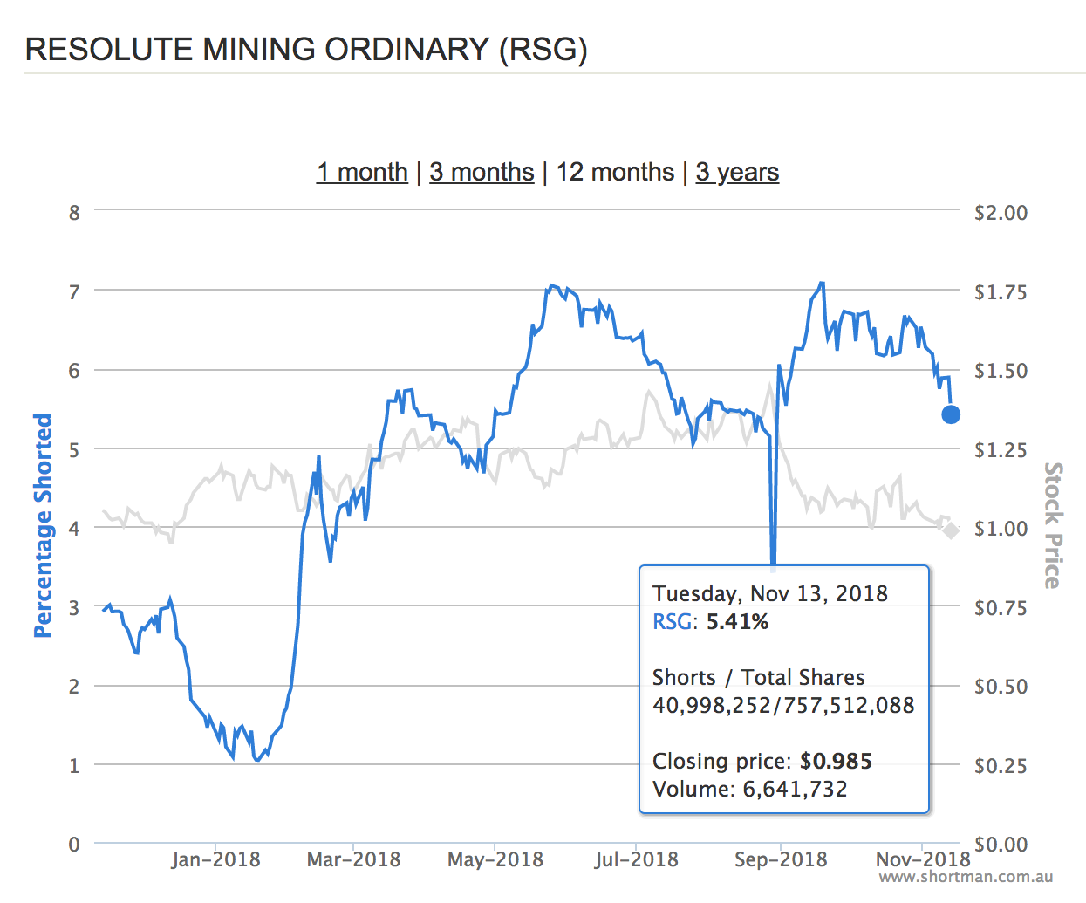Click the RESOLUTE MINING ORDINARY (RSG) heading
This screenshot has height=903, width=1086.
coord(306,49)
